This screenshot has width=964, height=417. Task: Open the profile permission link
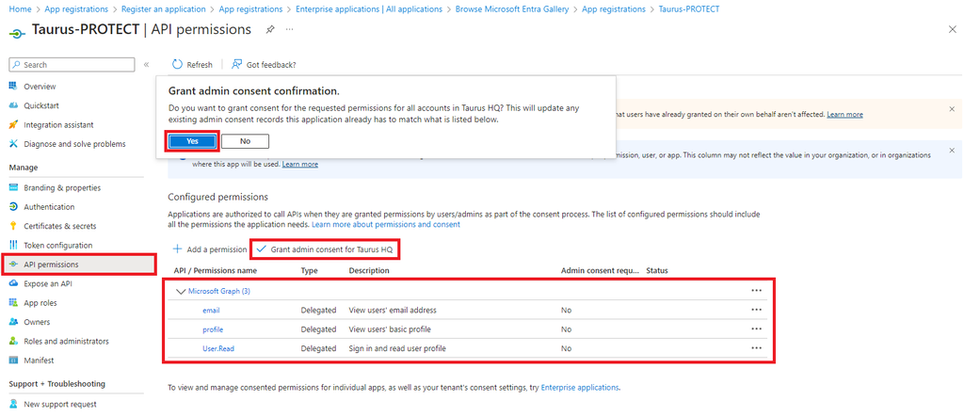point(213,329)
